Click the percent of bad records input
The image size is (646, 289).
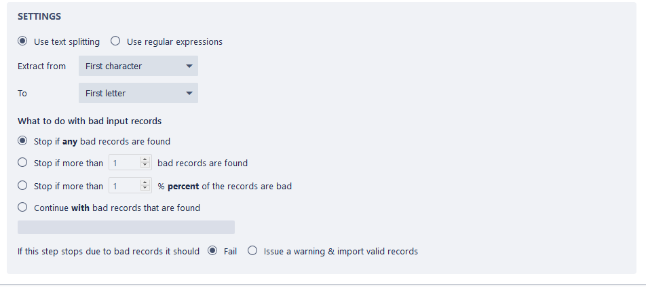point(125,185)
